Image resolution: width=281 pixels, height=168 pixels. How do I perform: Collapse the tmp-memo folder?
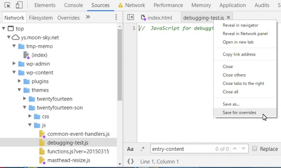14,46
